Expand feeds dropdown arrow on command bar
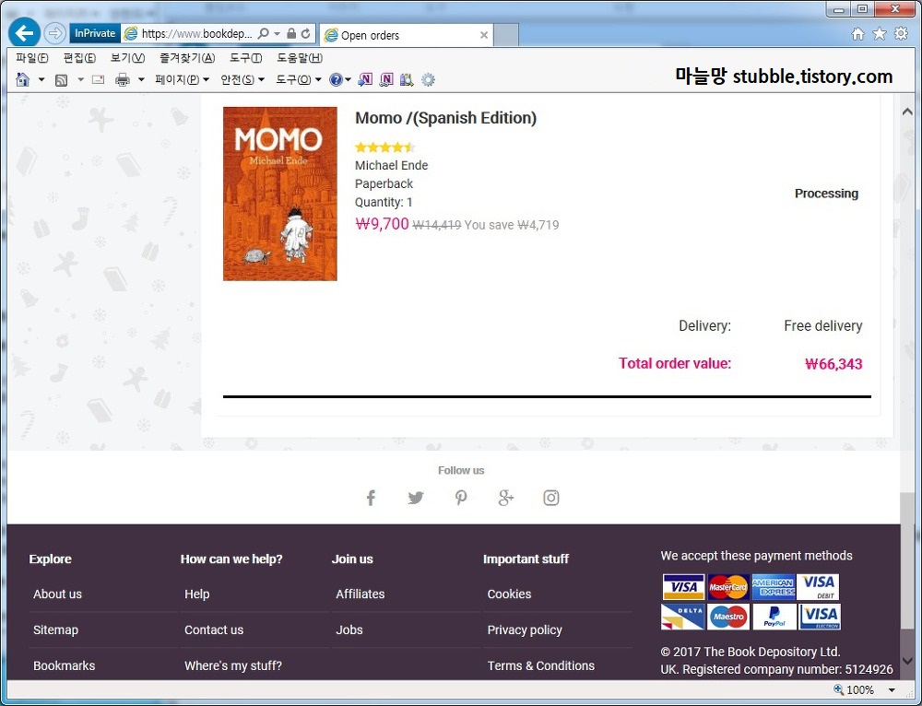 tap(80, 79)
